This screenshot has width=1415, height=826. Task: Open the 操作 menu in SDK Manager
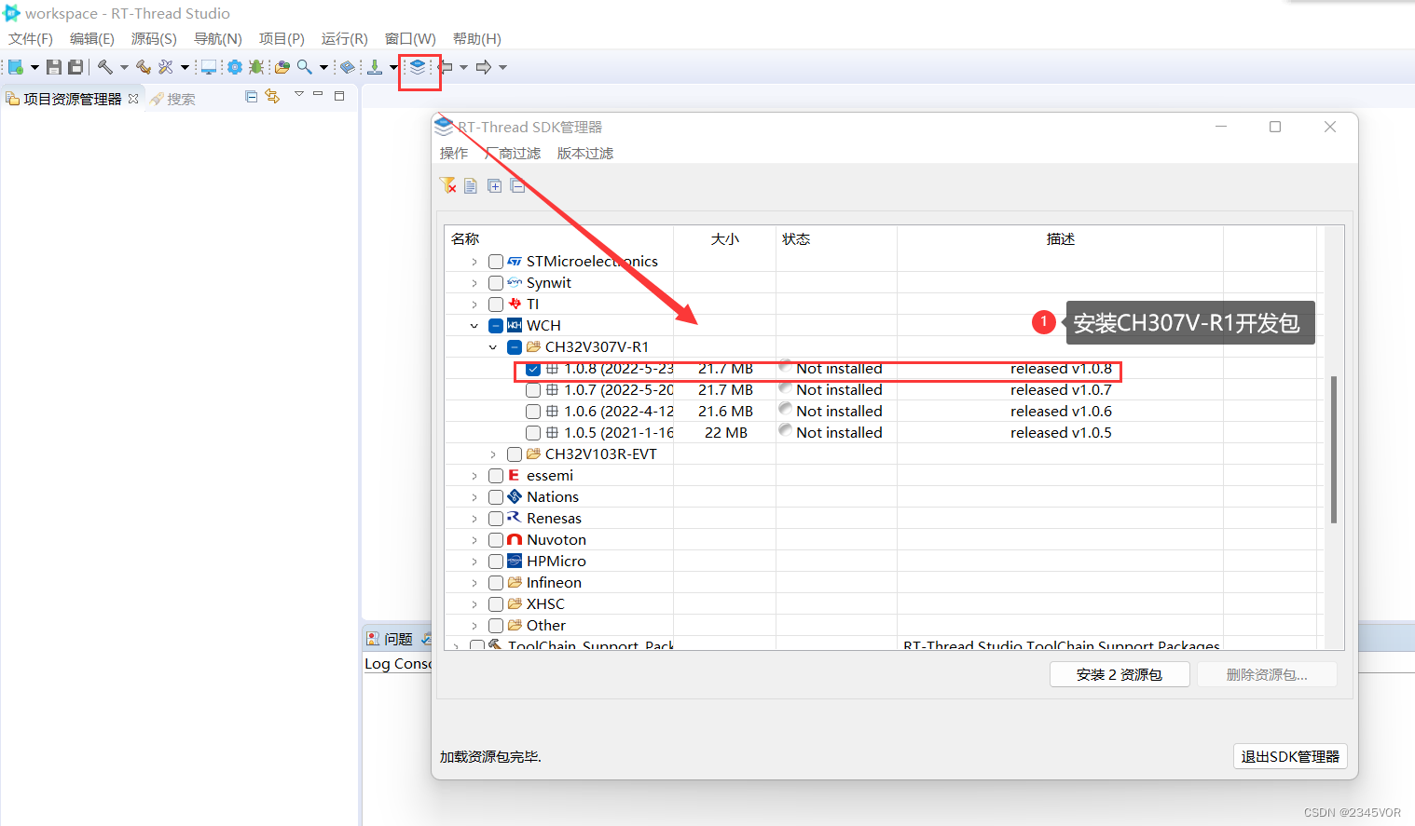coord(454,153)
